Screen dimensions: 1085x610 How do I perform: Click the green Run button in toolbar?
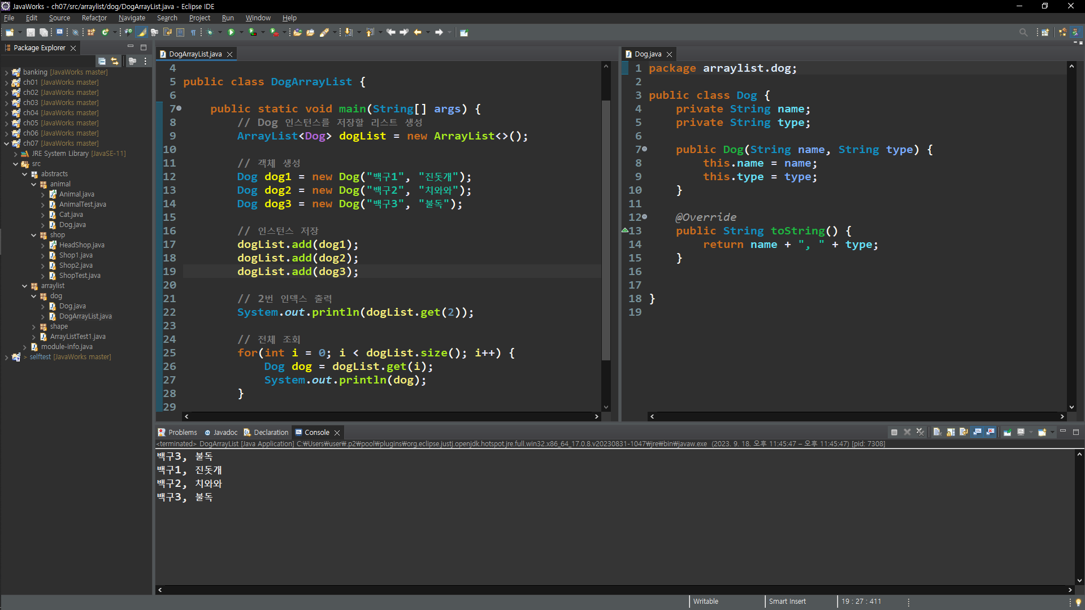coord(231,32)
